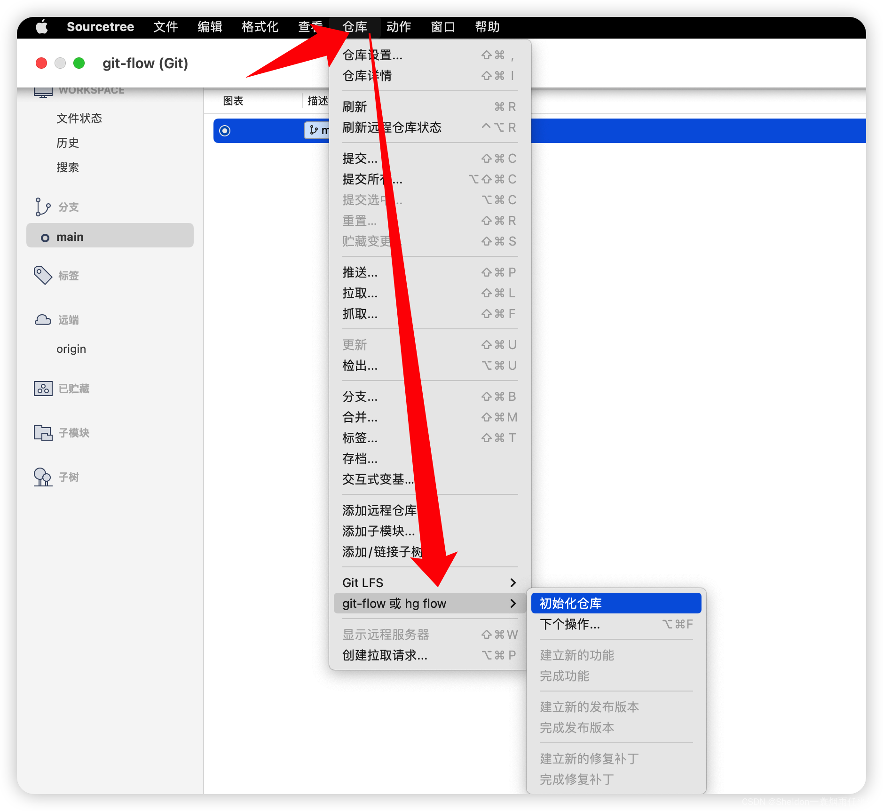Select 分支... menu entry
The image size is (883, 811).
click(x=430, y=397)
